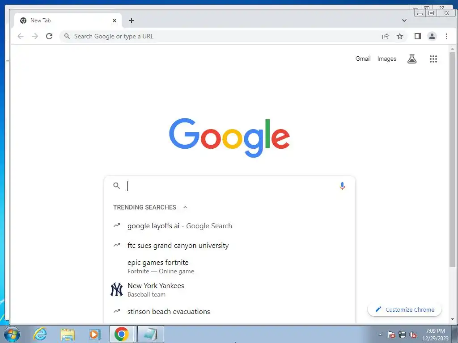Choose suggestion New York Yankees
This screenshot has height=343, width=458.
[229, 289]
